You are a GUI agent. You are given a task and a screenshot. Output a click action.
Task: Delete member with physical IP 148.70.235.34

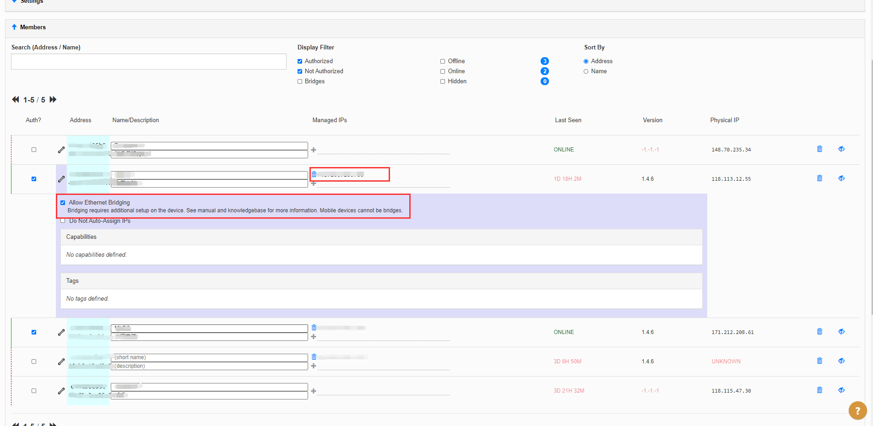click(819, 149)
